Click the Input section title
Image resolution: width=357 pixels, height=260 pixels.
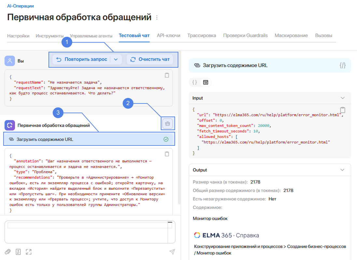point(198,98)
